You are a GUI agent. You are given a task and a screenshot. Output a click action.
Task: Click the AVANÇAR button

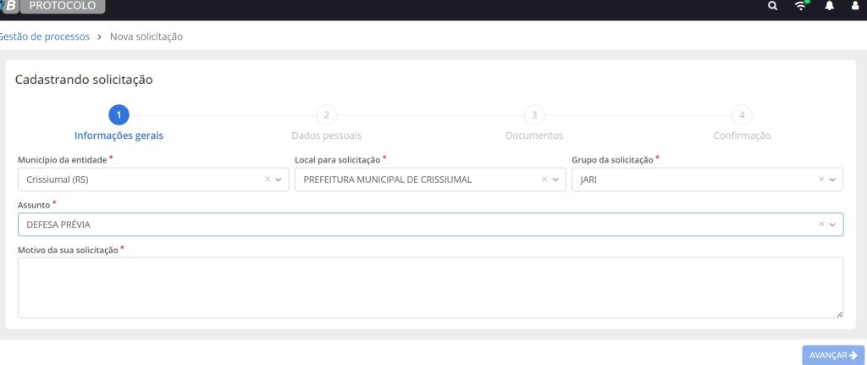pyautogui.click(x=833, y=355)
